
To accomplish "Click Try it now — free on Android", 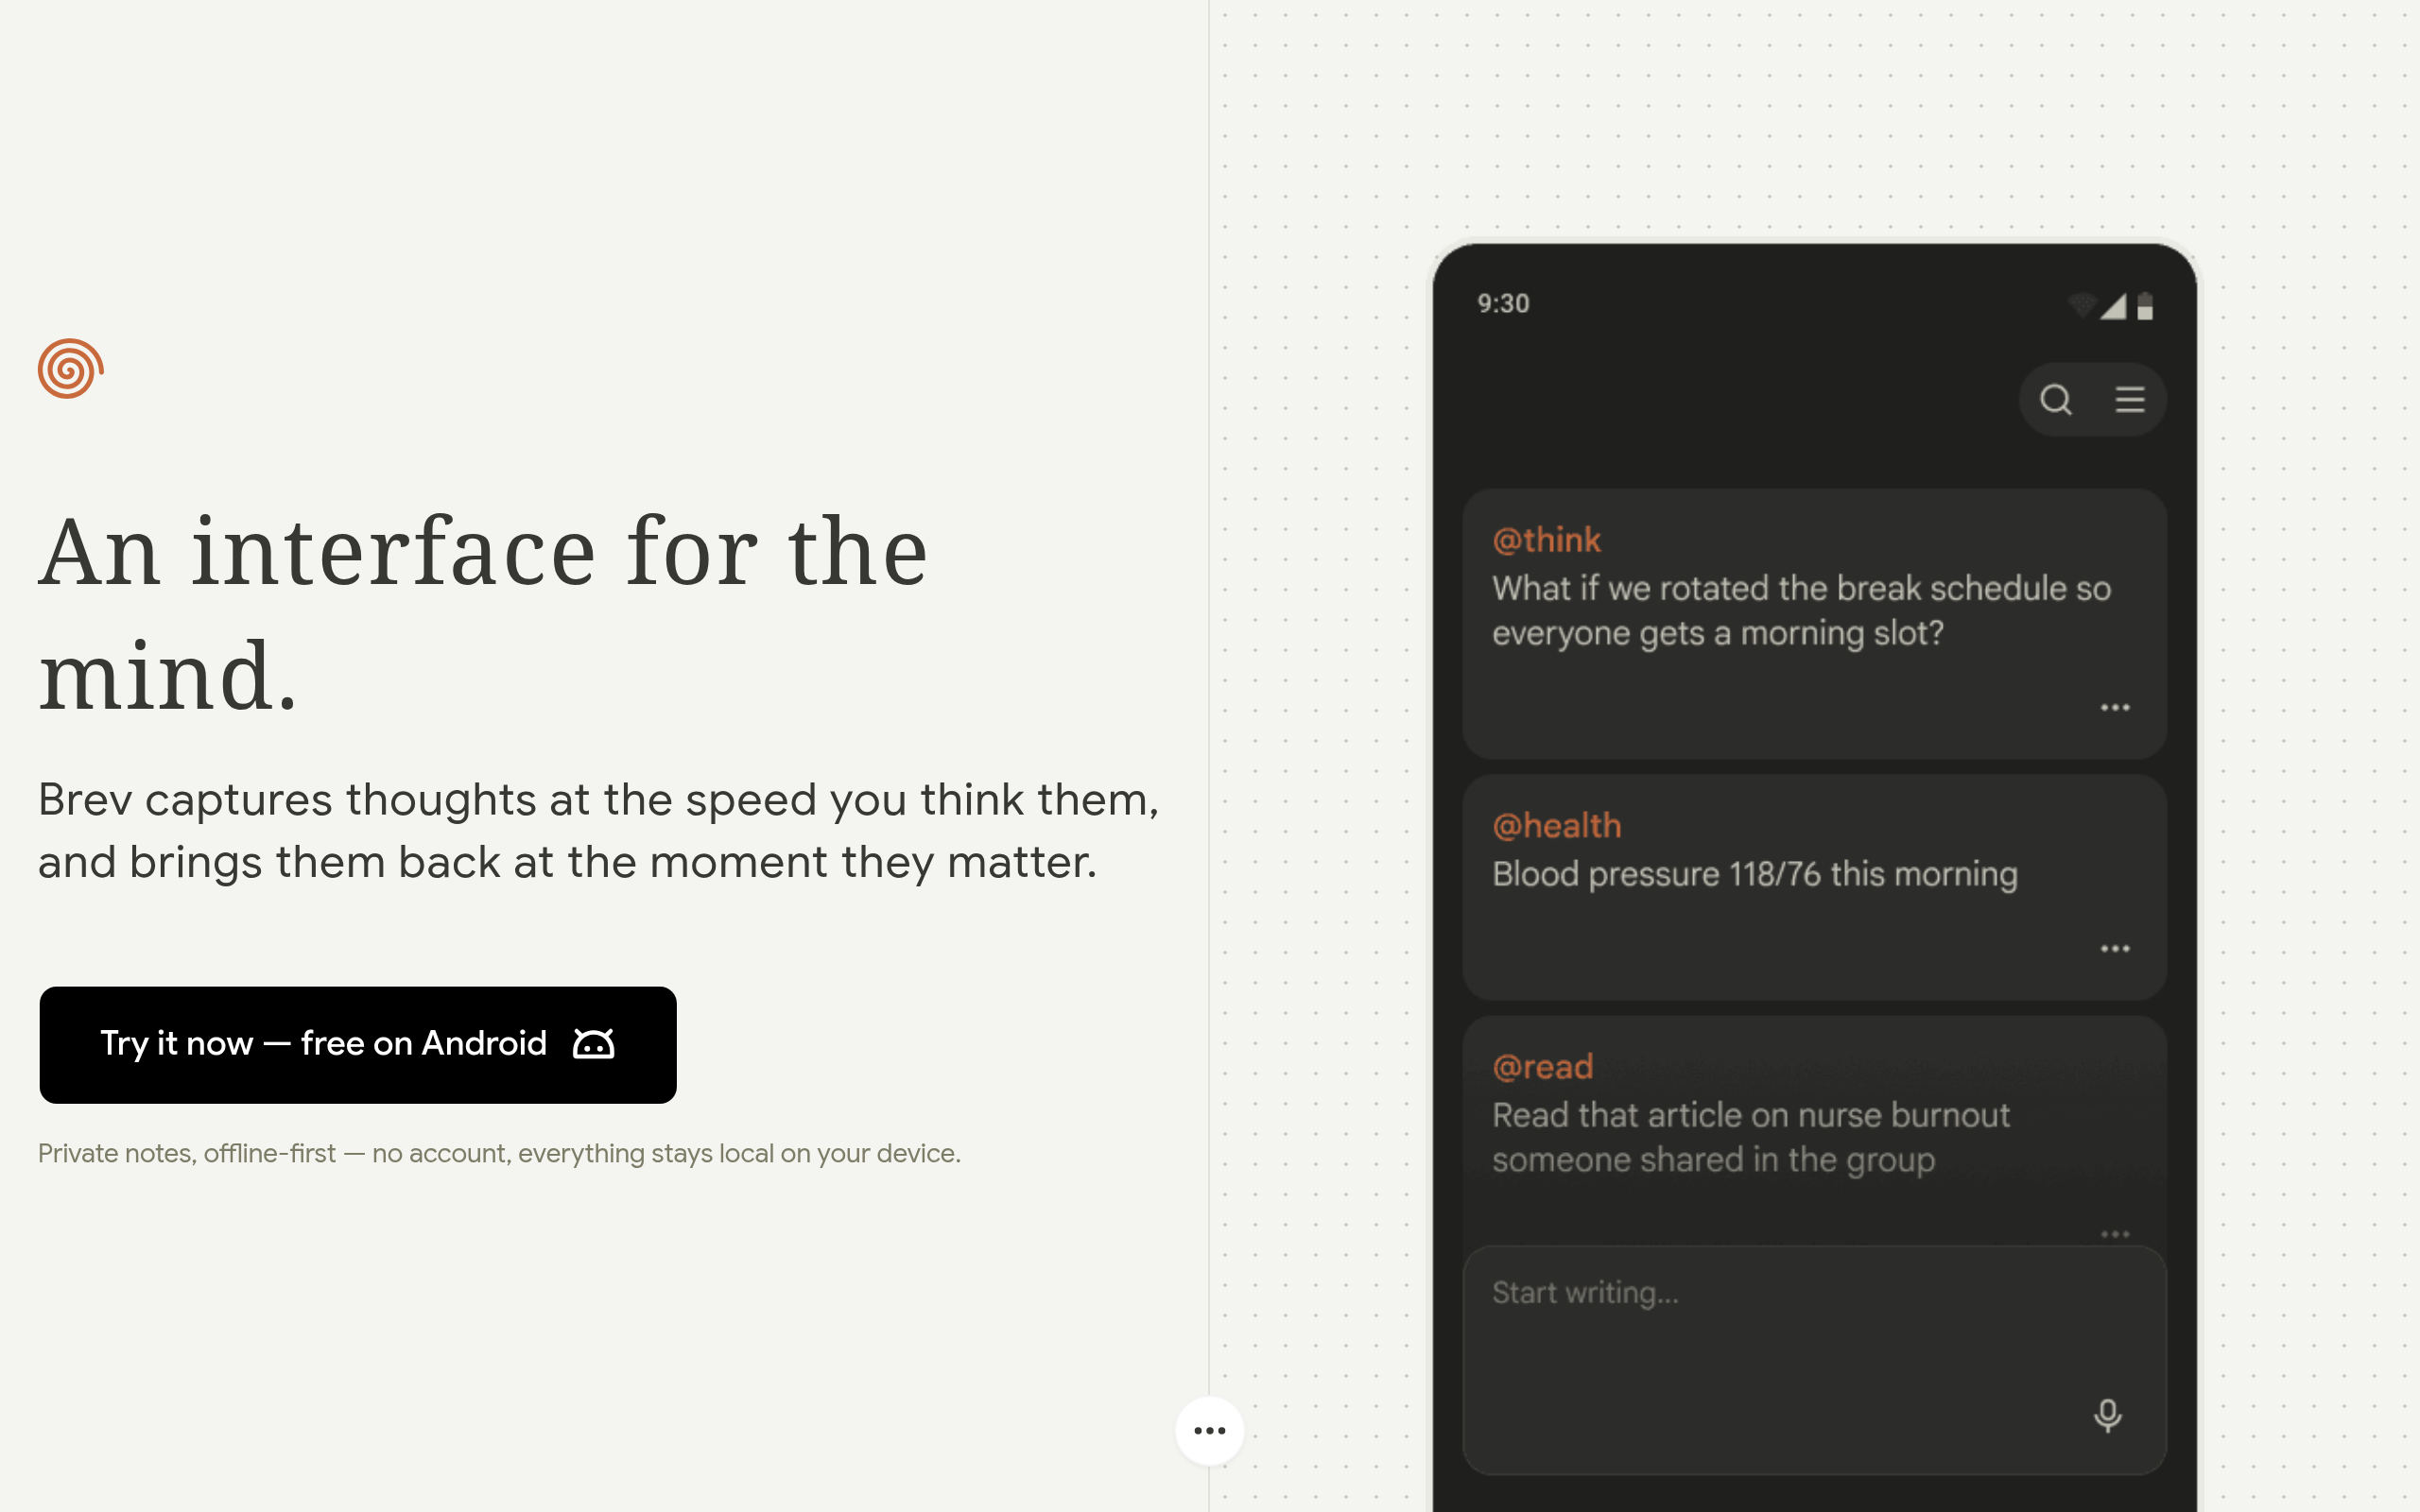I will [x=358, y=1045].
